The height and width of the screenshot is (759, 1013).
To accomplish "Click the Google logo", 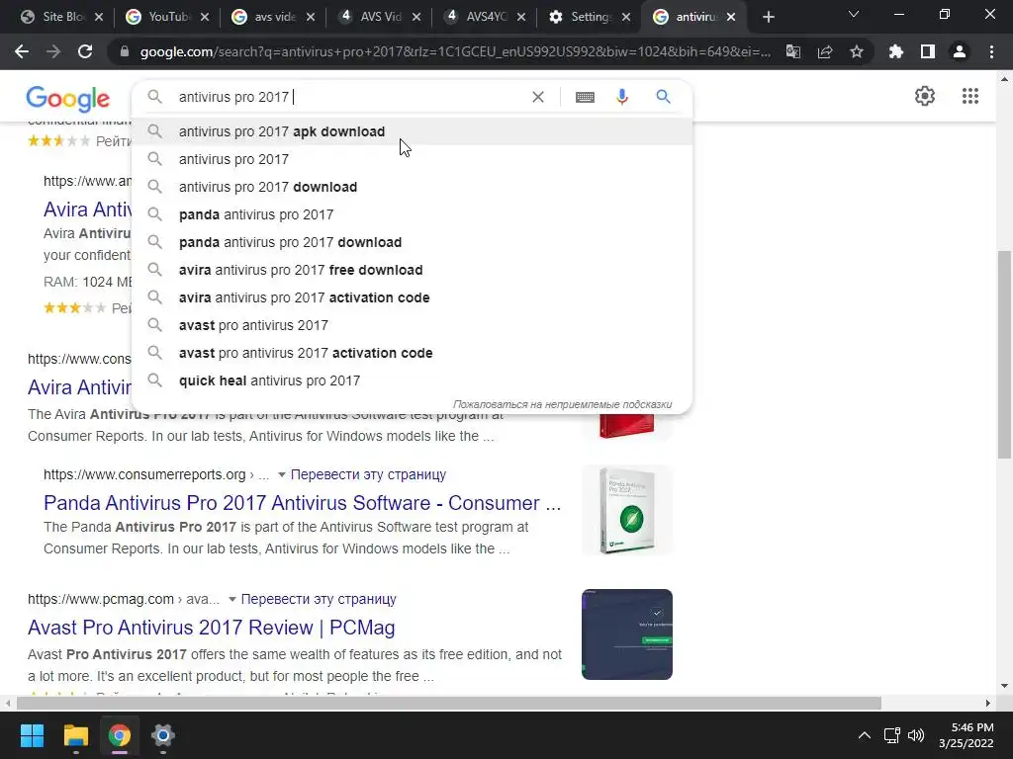I will (x=68, y=99).
